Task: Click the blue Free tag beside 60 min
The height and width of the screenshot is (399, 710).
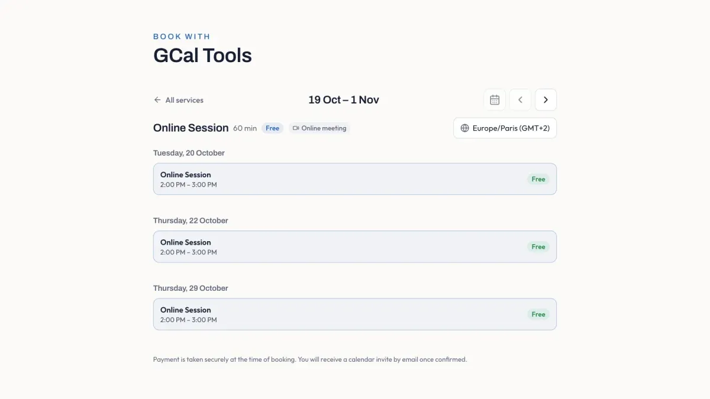Action: 272,128
